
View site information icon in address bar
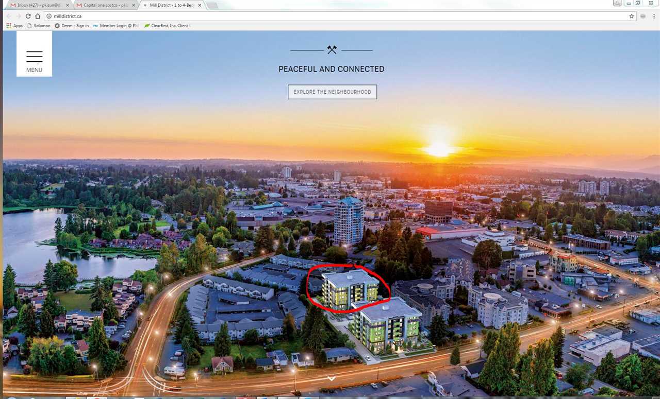[x=49, y=16]
